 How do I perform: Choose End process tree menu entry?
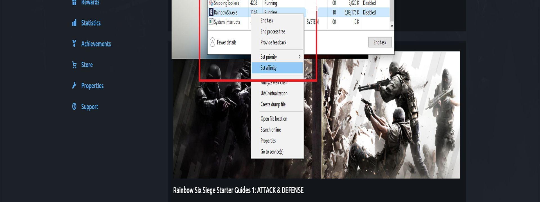coord(273,31)
